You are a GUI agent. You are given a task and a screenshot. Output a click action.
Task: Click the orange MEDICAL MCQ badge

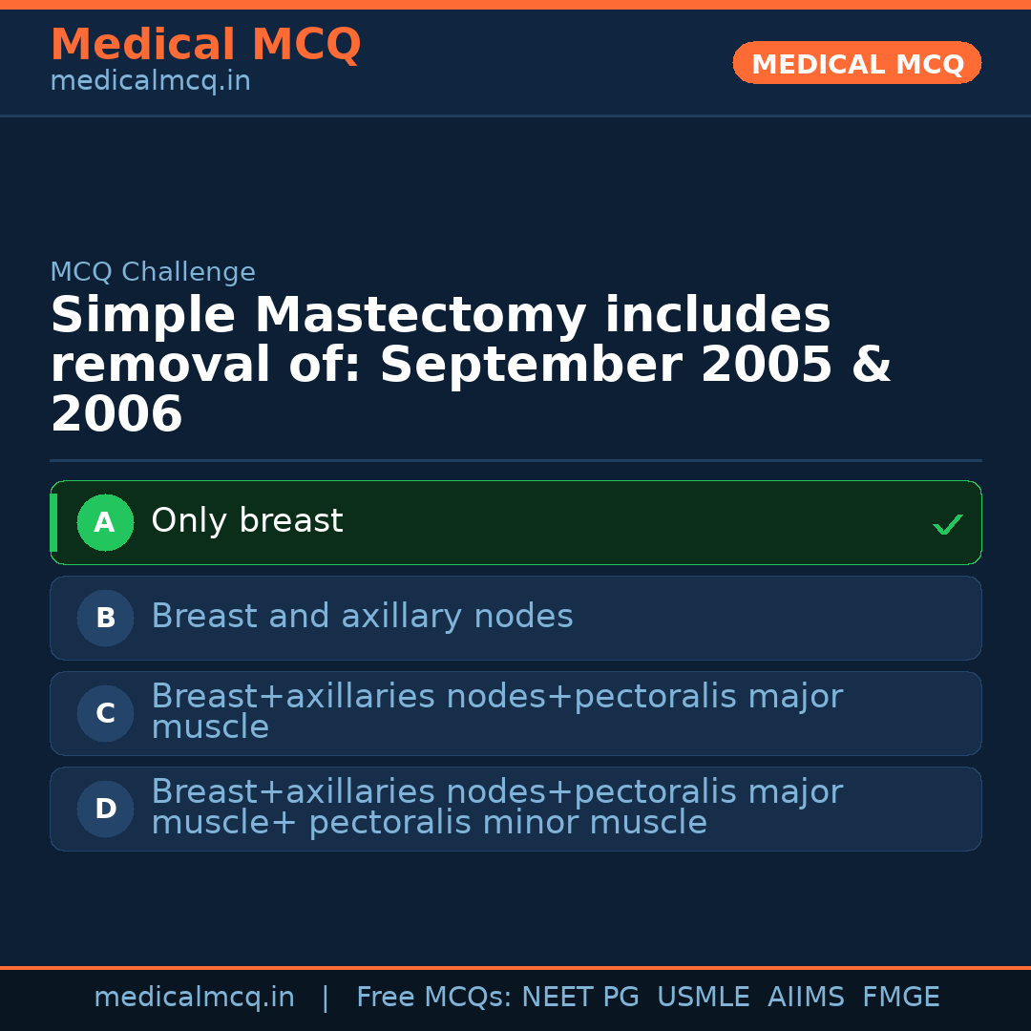pos(856,63)
